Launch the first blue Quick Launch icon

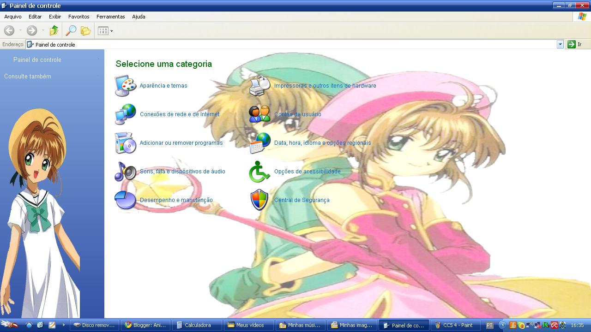click(x=29, y=325)
